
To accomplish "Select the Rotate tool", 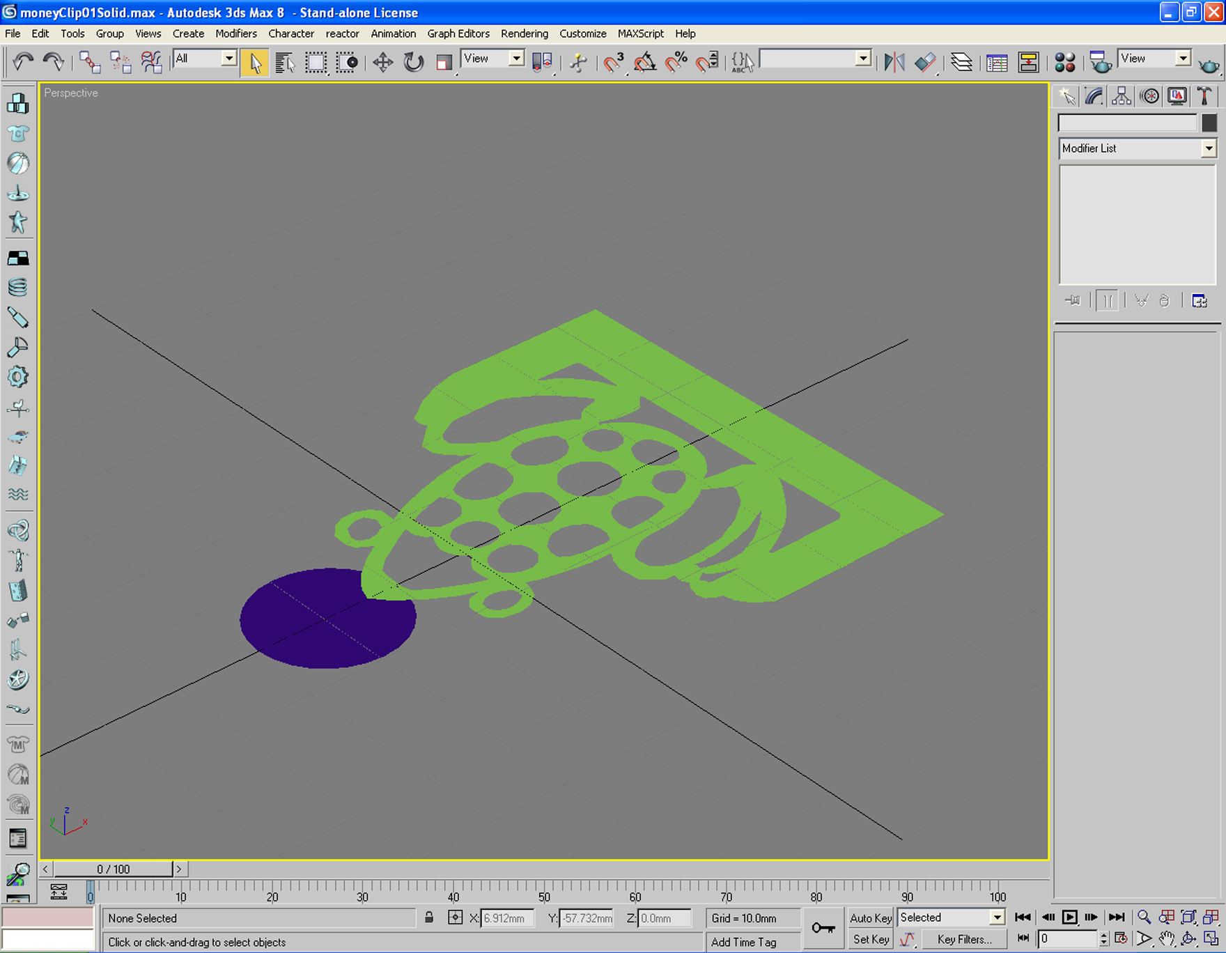I will coord(414,63).
